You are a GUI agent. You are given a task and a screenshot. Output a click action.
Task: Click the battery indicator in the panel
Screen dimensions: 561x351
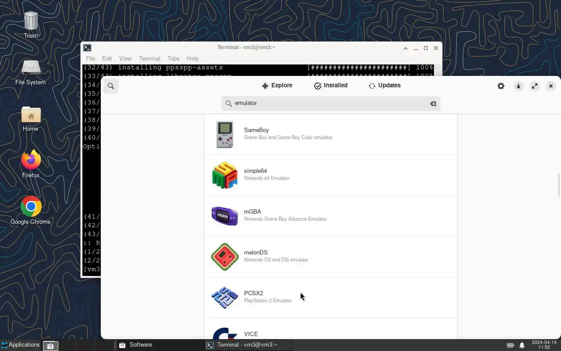pyautogui.click(x=511, y=345)
